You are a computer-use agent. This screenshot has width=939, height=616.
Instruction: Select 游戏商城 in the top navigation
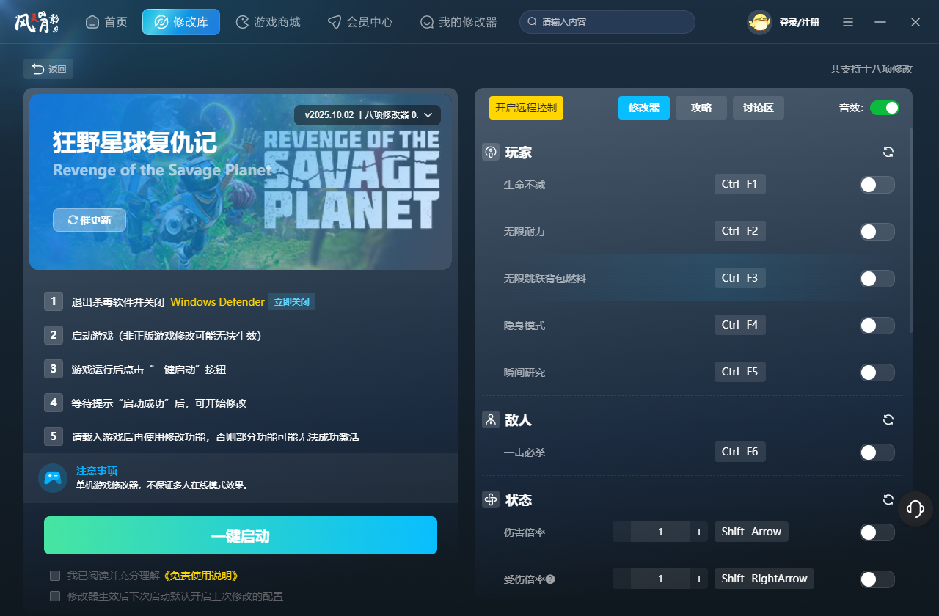point(268,22)
